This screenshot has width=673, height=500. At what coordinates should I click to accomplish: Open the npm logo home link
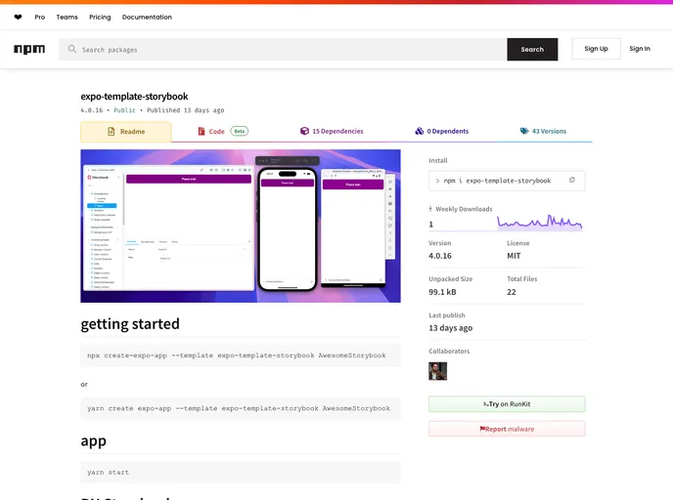click(29, 49)
